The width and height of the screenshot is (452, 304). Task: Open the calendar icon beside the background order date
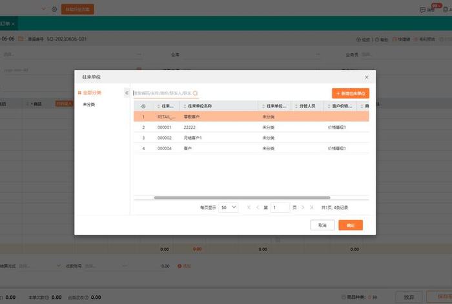coord(21,39)
